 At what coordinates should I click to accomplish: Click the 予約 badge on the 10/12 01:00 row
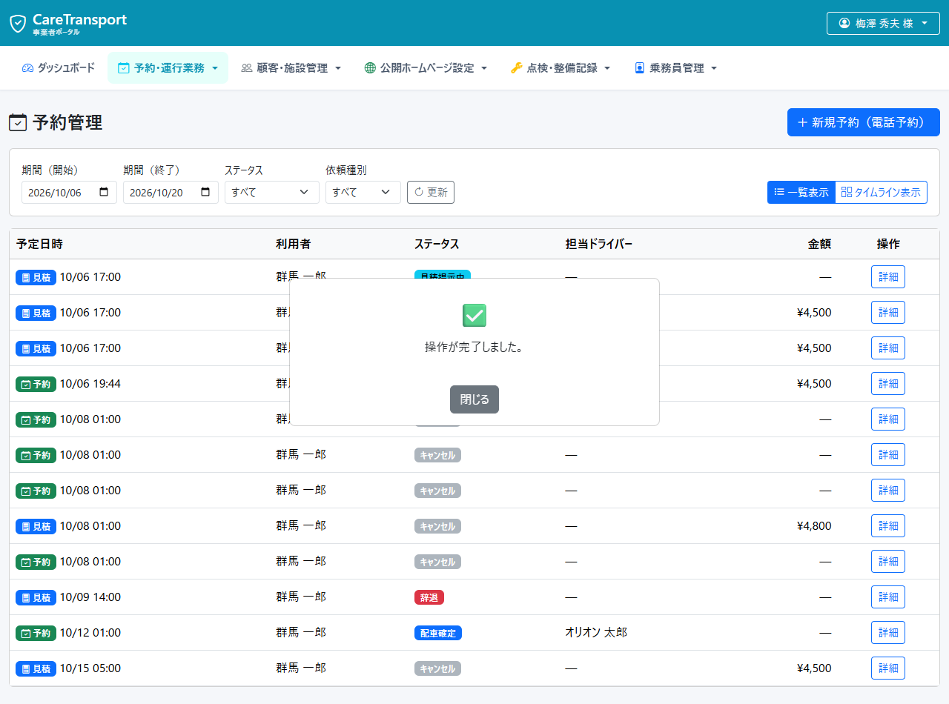36,633
